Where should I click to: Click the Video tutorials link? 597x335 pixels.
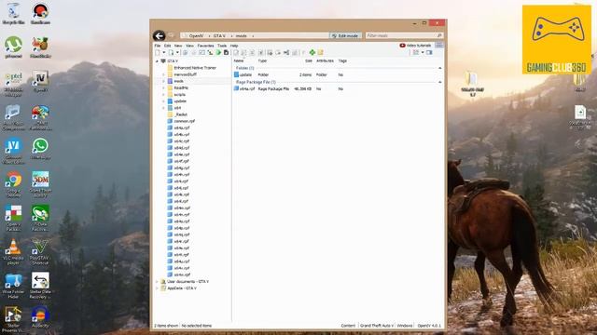(x=419, y=46)
